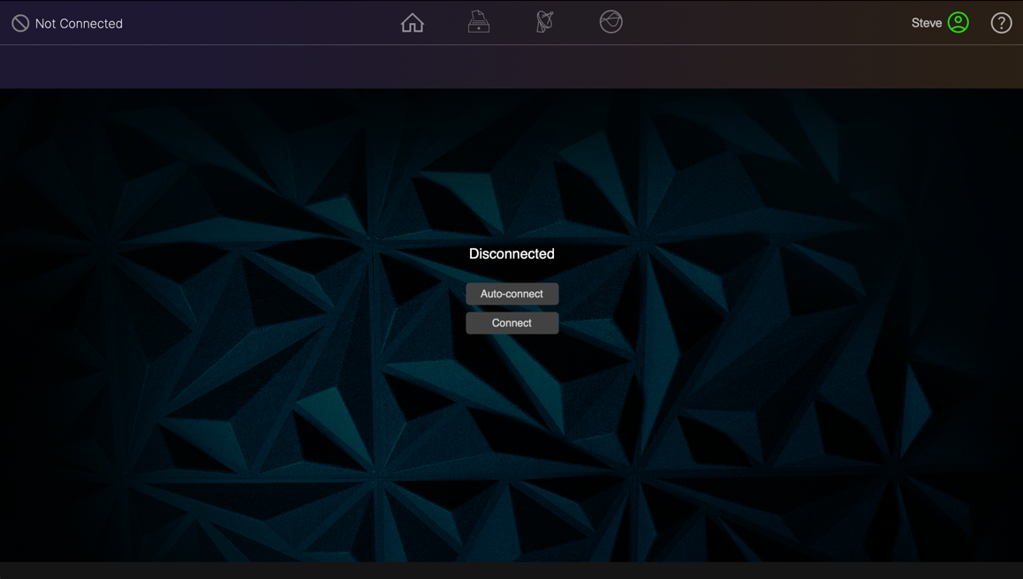
Task: Click the Help question mark icon
Action: click(1001, 22)
